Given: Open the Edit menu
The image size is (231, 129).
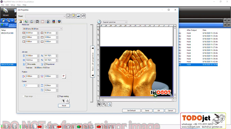Looking at the screenshot, I should pos(7,5).
